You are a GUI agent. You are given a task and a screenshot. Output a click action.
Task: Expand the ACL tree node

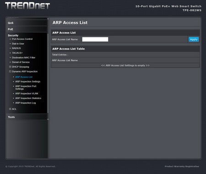(10, 109)
